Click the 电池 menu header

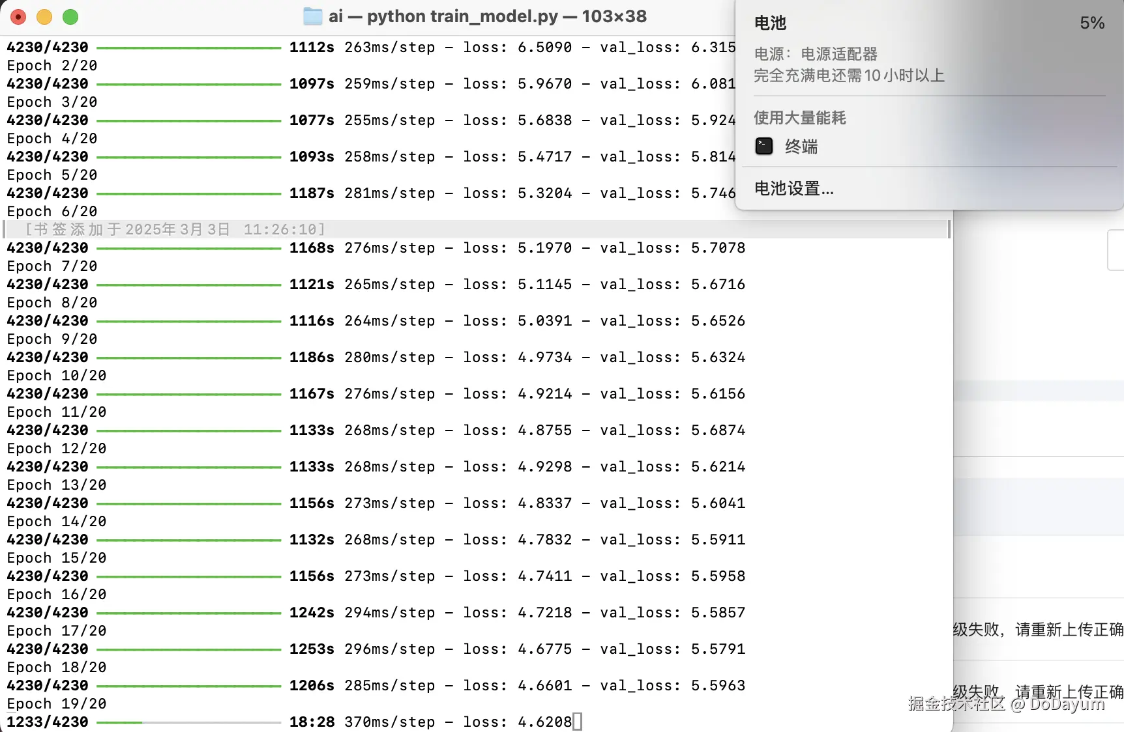point(770,22)
